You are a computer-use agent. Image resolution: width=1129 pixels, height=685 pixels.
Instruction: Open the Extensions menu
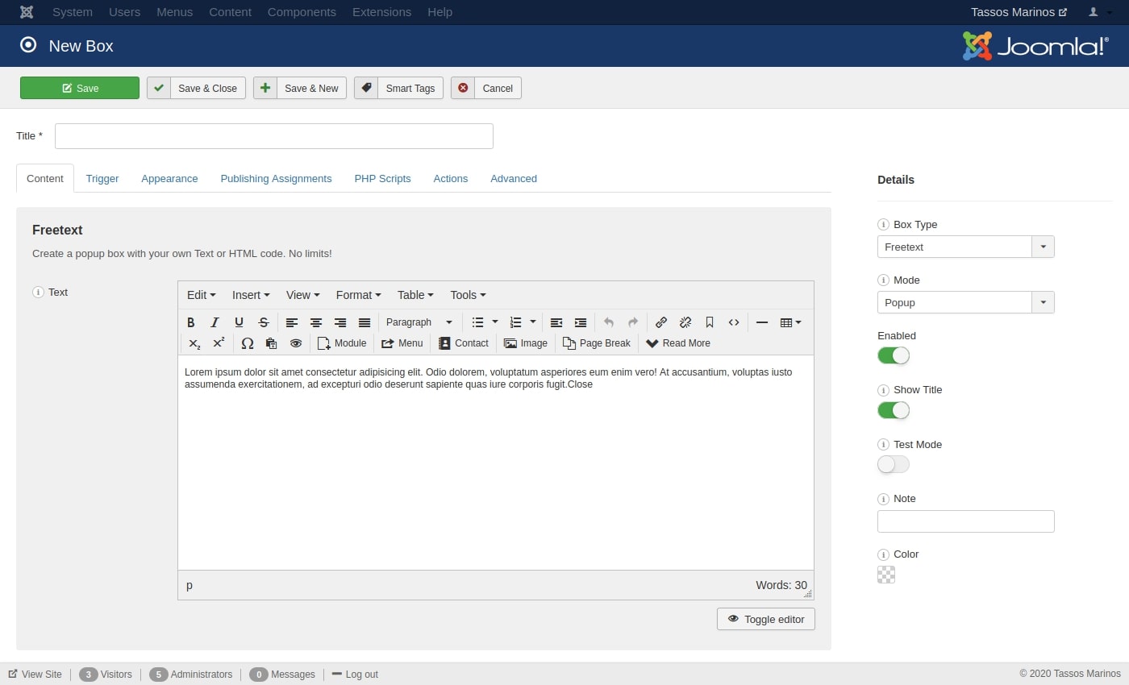(381, 12)
